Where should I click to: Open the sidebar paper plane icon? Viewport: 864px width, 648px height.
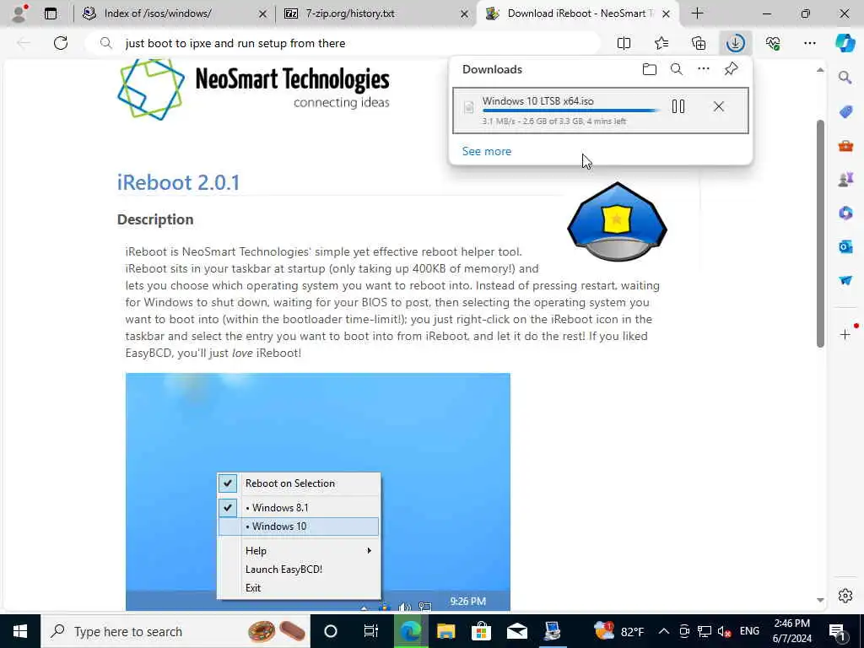coord(845,280)
